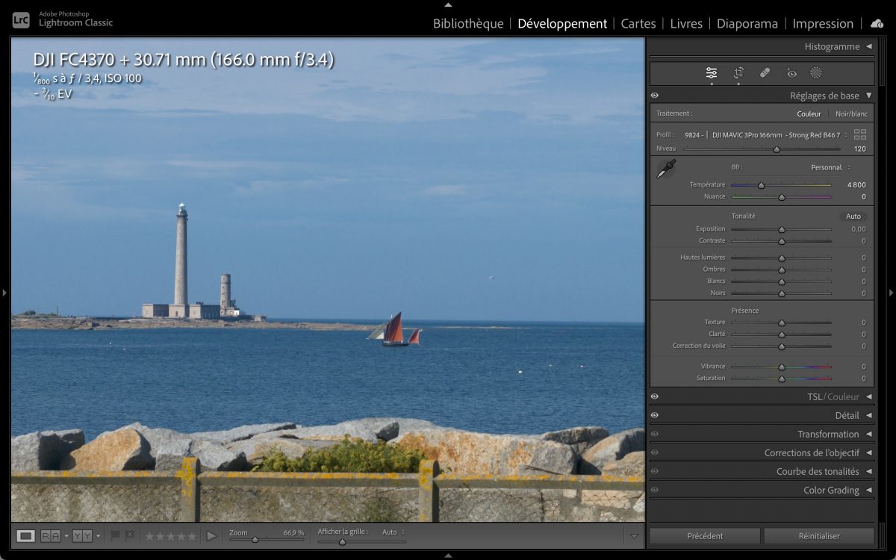Click the cloud sync status icon

coord(877,24)
